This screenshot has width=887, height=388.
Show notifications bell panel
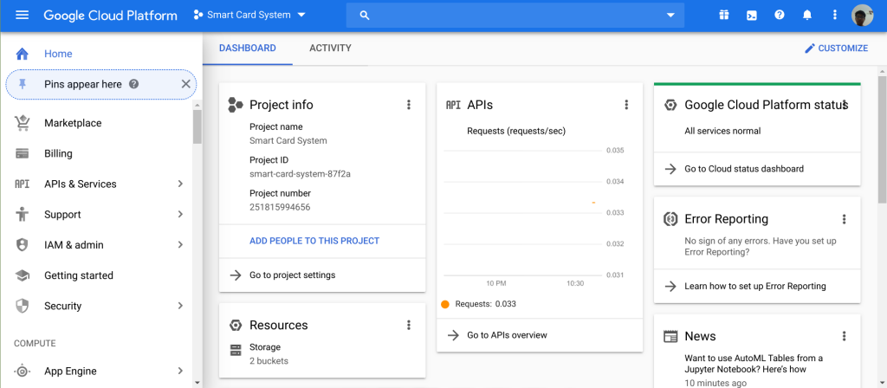pyautogui.click(x=807, y=16)
